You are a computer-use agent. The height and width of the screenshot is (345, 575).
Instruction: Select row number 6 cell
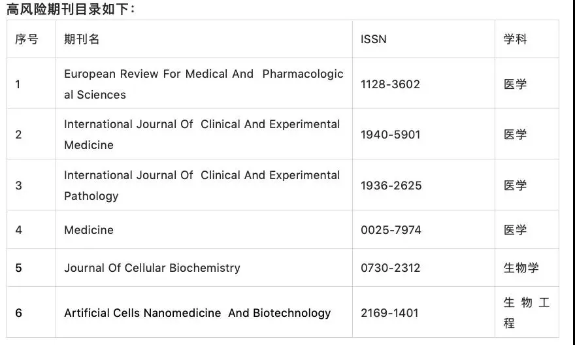[x=19, y=313]
